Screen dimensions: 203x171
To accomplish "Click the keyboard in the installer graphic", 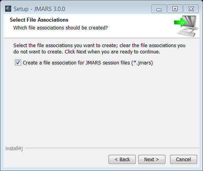I will click(187, 33).
